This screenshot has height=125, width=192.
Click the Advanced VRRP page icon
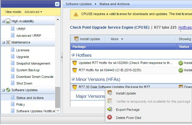(13, 35)
